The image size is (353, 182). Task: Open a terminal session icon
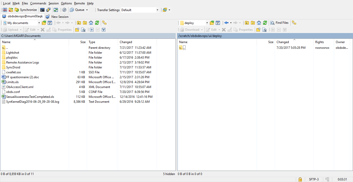42,10
